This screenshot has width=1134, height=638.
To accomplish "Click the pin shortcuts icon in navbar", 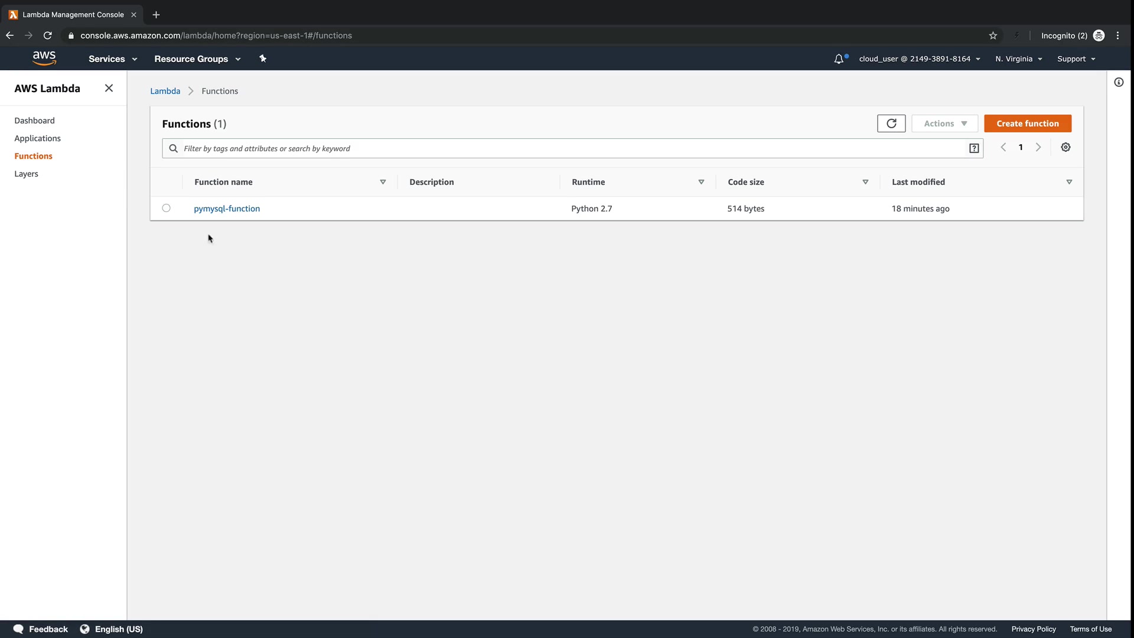I will point(263,58).
